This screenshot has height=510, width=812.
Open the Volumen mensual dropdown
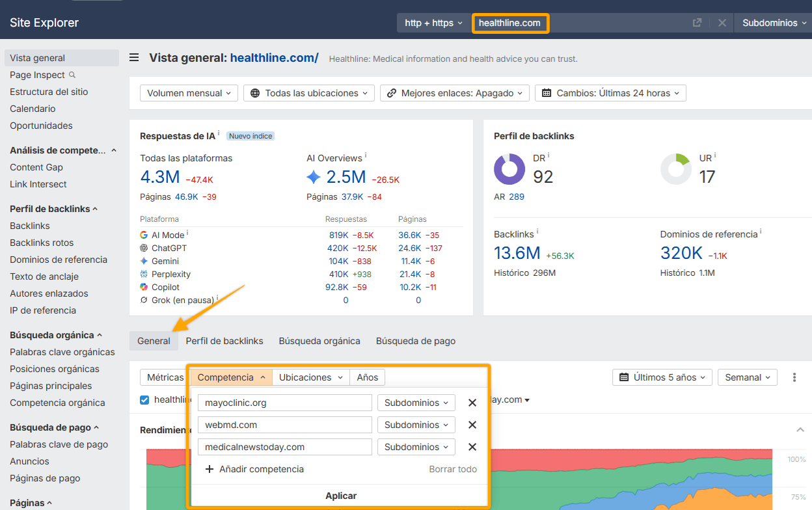[189, 93]
